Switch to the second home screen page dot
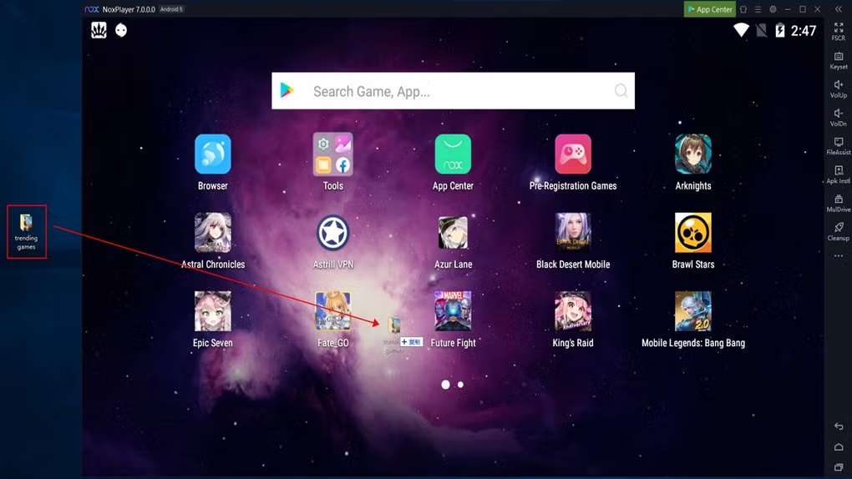Image resolution: width=852 pixels, height=479 pixels. pyautogui.click(x=460, y=385)
